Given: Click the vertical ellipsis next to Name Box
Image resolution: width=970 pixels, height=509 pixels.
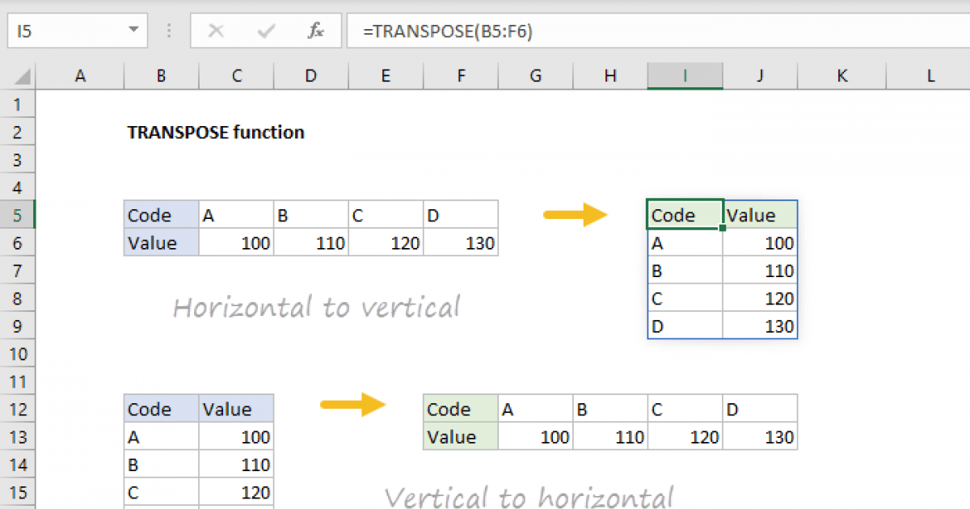Looking at the screenshot, I should [x=168, y=31].
